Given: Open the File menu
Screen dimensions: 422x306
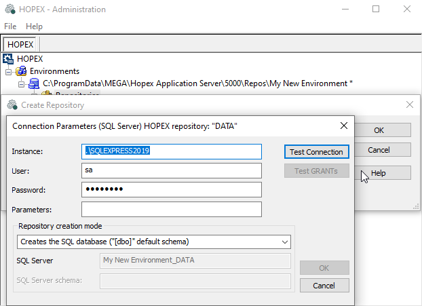Looking at the screenshot, I should tap(10, 26).
